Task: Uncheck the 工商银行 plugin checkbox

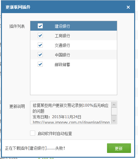Action: click(40, 35)
